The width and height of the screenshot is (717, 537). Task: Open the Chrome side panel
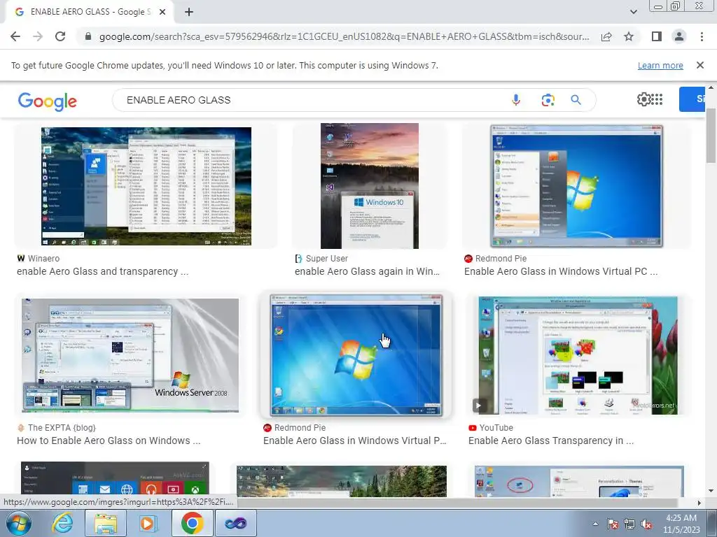pyautogui.click(x=657, y=36)
